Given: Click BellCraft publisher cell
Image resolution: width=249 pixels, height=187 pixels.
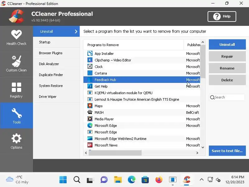Looking at the screenshot, I should [x=192, y=113].
